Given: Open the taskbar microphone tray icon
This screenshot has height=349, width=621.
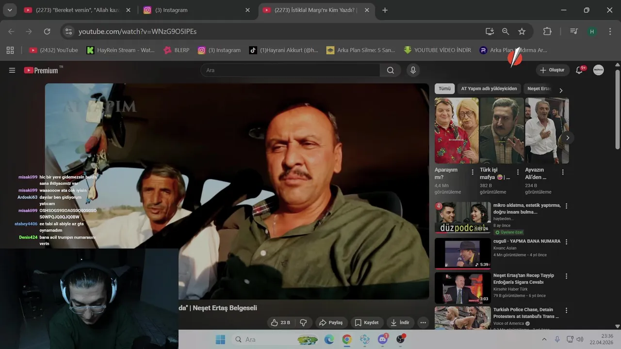Looking at the screenshot, I should pos(557,339).
